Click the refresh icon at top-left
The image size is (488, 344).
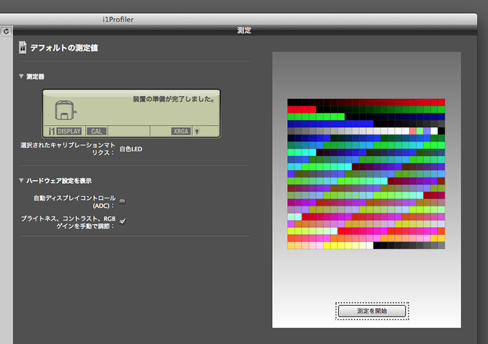(x=6, y=31)
